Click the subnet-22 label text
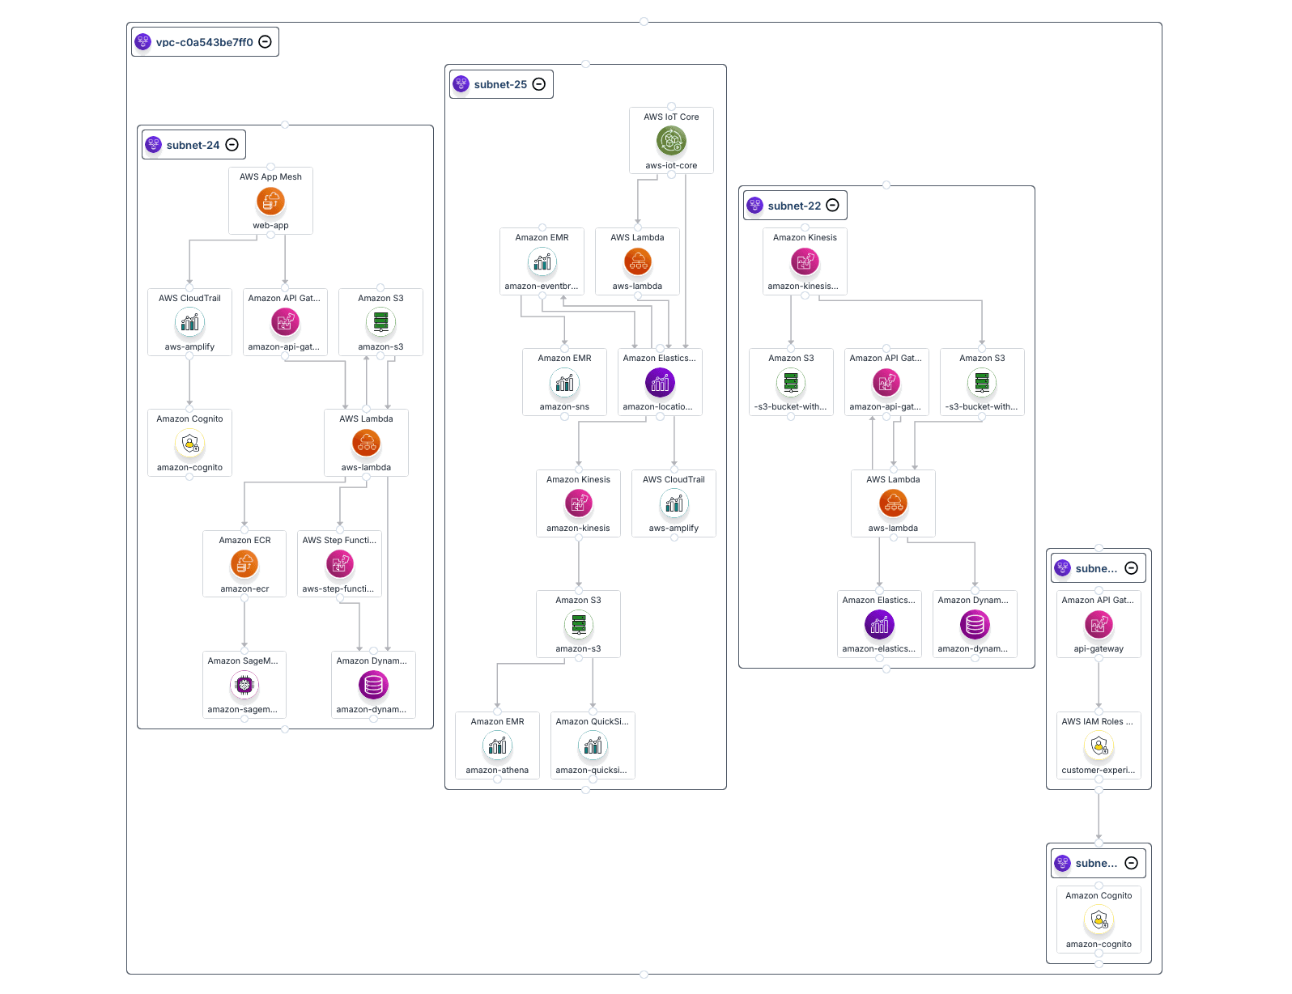This screenshot has width=1292, height=994. pos(794,206)
